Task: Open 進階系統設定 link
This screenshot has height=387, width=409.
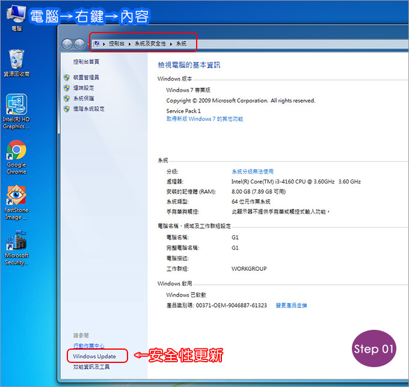Action: pos(88,109)
